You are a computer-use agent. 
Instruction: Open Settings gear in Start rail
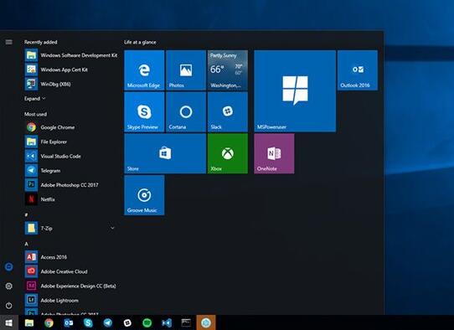[x=9, y=286]
